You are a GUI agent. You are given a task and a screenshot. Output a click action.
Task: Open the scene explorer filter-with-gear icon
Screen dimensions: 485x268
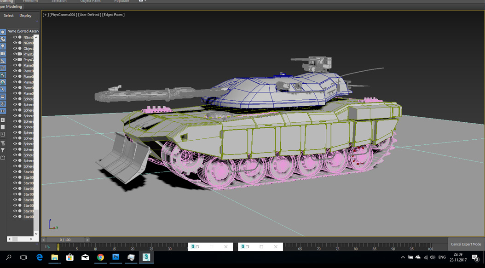pos(3,143)
